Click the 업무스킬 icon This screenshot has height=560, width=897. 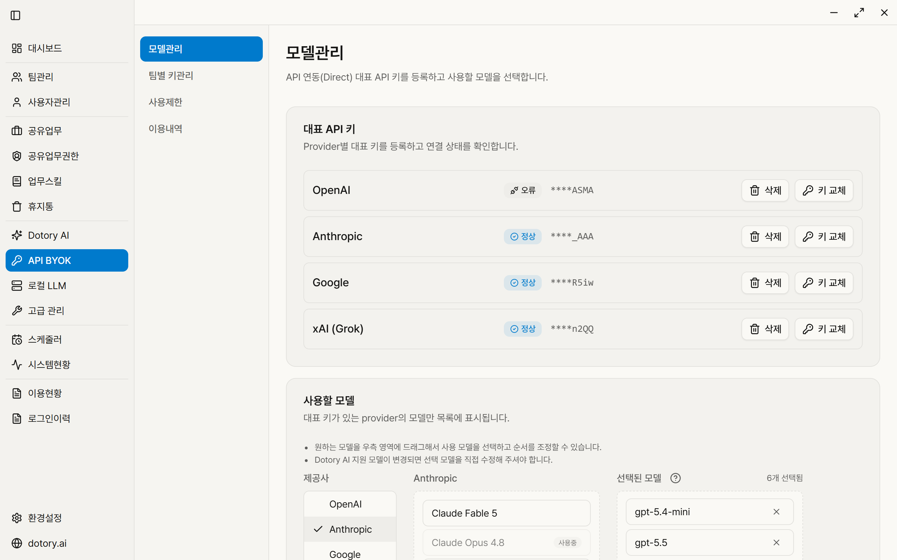click(x=17, y=181)
